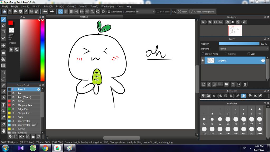270x152 pixels.
Task: Select the Watercolor (Wet) brush
Action: tap(24, 125)
